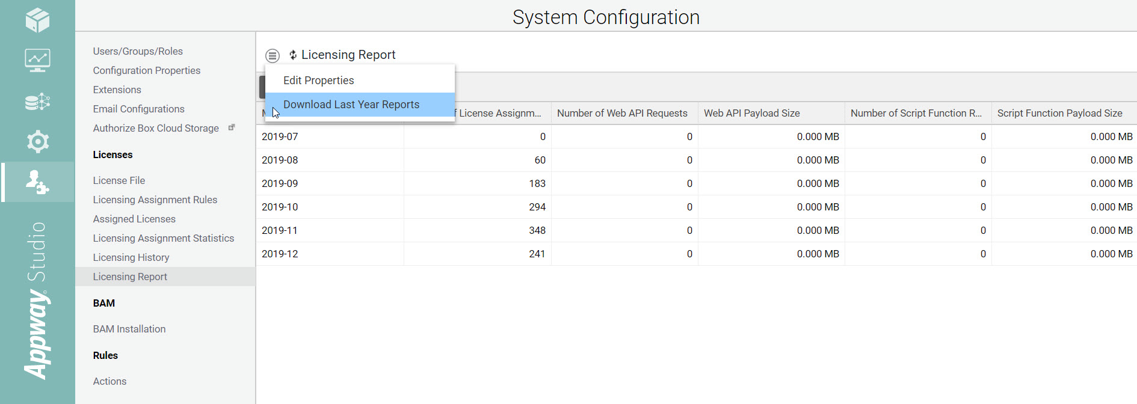Go to Configuration Properties

click(x=147, y=71)
